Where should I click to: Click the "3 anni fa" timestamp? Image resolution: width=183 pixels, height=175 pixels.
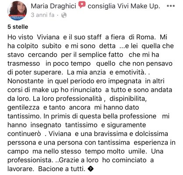click(42, 15)
